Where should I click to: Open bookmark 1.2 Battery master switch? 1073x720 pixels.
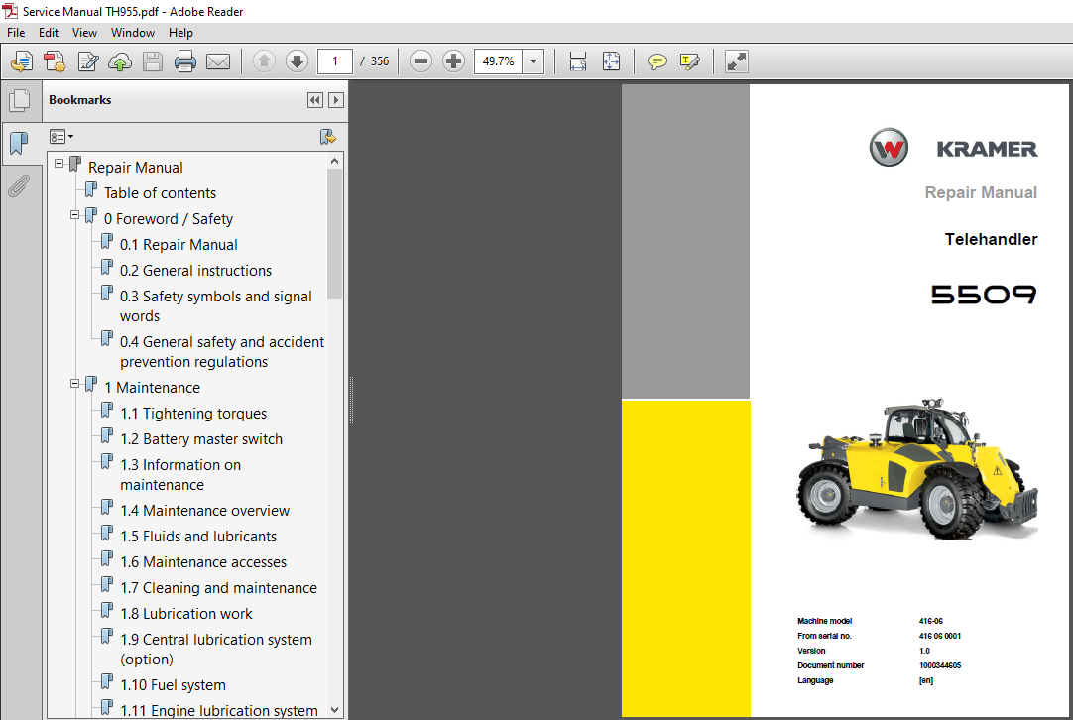[201, 439]
